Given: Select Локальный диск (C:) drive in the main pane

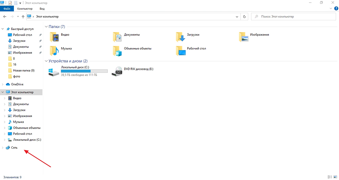Looking at the screenshot, I should click(78, 71).
